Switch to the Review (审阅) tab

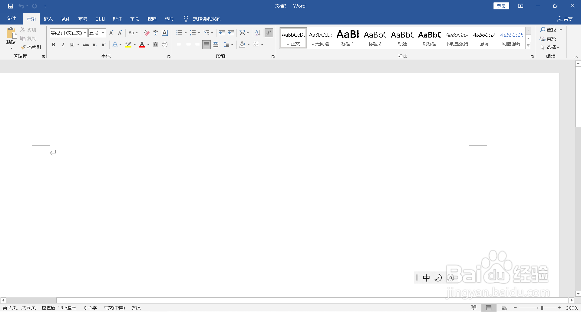(135, 19)
